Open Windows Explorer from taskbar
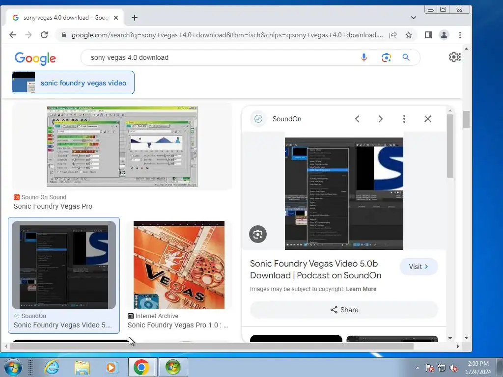503x377 pixels. click(82, 367)
